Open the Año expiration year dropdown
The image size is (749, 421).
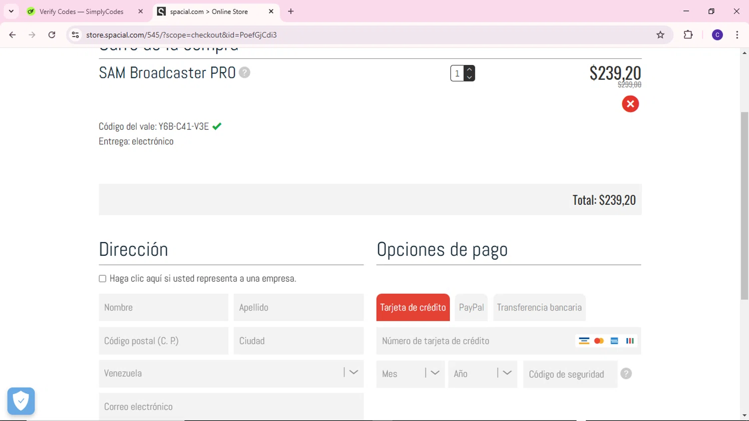point(482,374)
